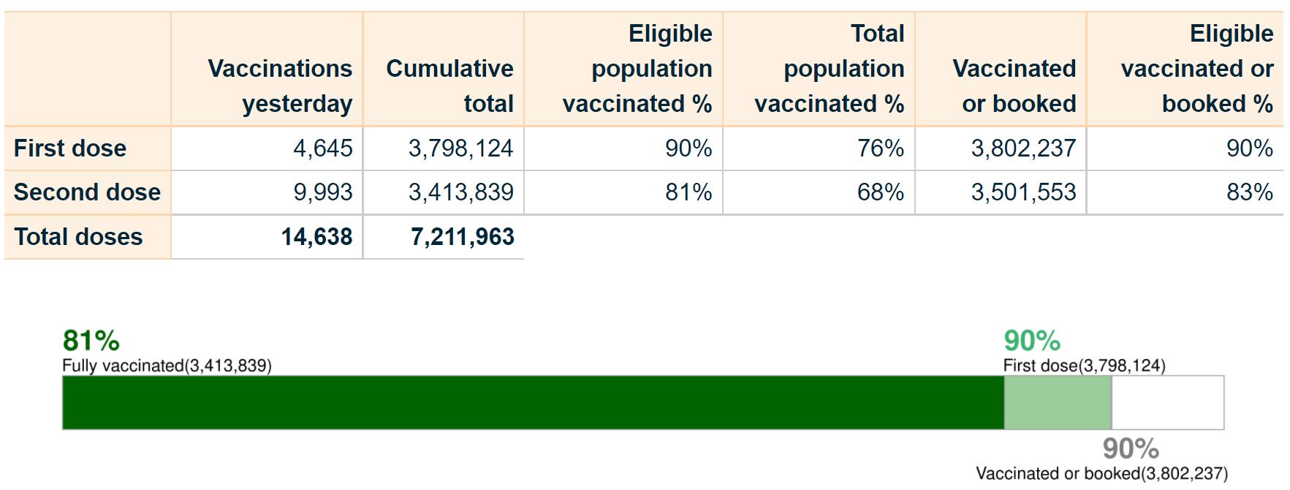
Task: Click the Eligible vaccinated or booked % header
Action: pos(1196,69)
